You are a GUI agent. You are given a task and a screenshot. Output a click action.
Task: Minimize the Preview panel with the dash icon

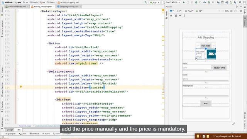click(241, 7)
